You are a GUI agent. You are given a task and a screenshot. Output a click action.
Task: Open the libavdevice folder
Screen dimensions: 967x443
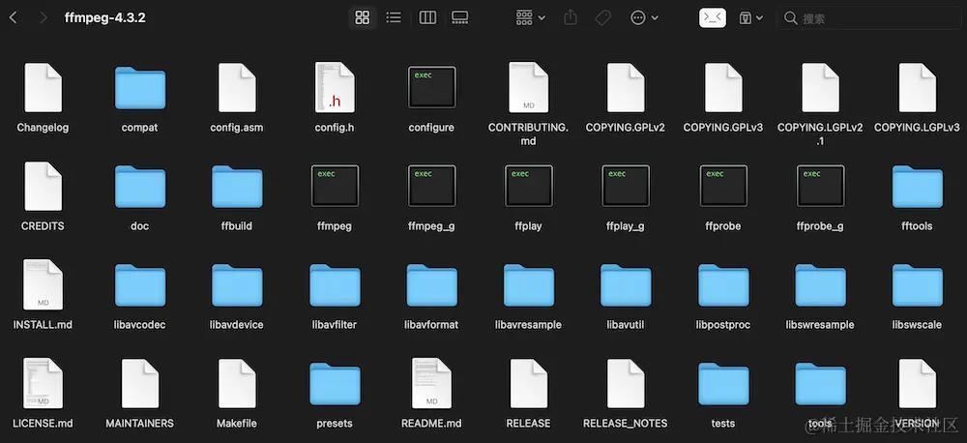[x=237, y=285]
